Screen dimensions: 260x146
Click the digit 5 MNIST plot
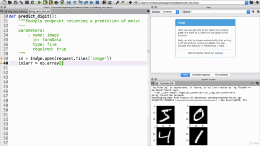pyautogui.click(x=165, y=115)
